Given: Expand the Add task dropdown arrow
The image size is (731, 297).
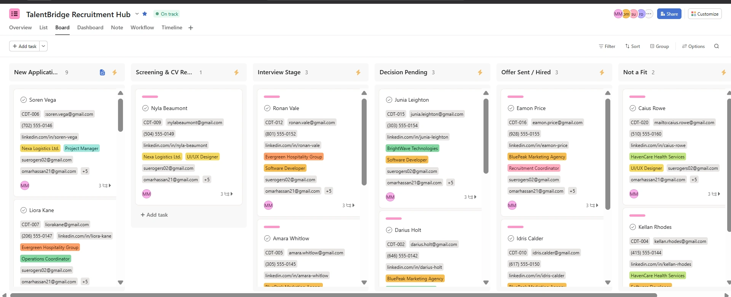Looking at the screenshot, I should pyautogui.click(x=43, y=46).
